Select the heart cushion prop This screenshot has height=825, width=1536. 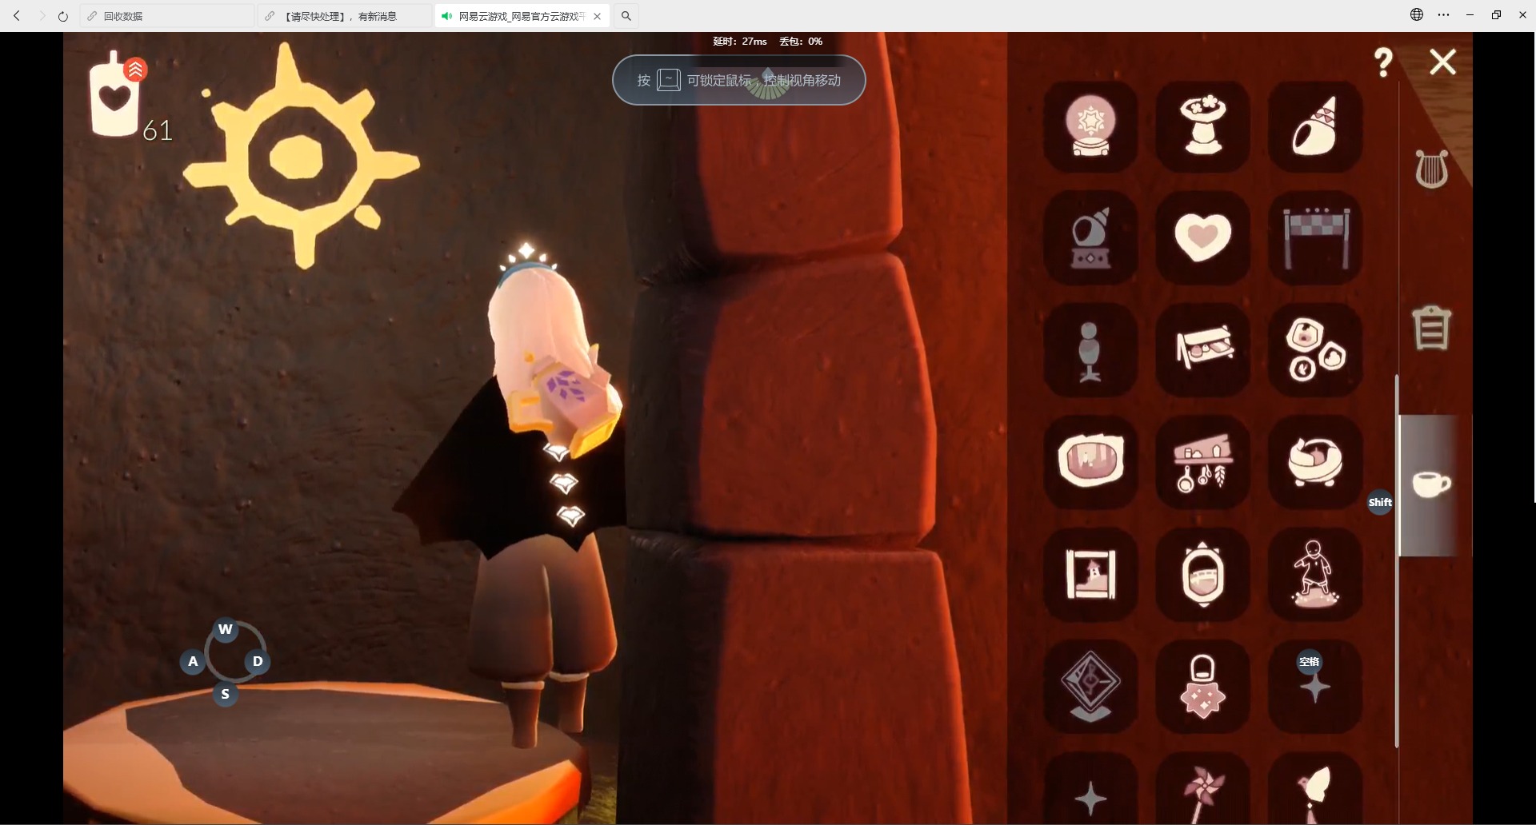coord(1202,237)
